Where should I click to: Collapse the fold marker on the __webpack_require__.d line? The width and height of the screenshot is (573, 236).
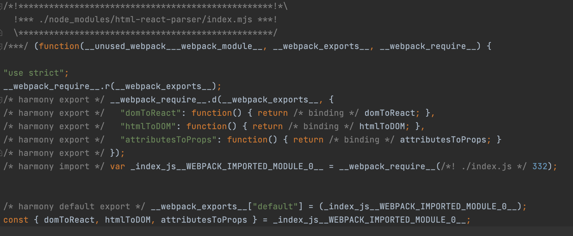[1, 100]
